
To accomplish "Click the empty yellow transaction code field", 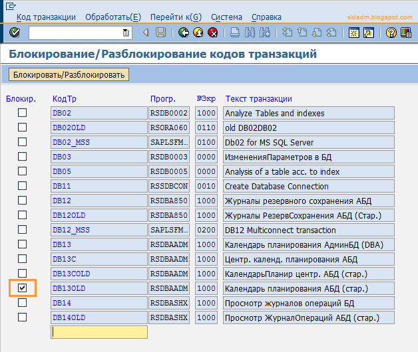I will [x=99, y=332].
